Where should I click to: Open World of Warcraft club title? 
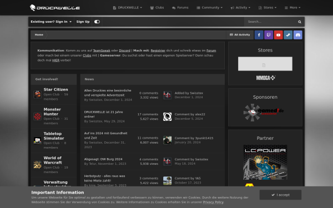53,160
